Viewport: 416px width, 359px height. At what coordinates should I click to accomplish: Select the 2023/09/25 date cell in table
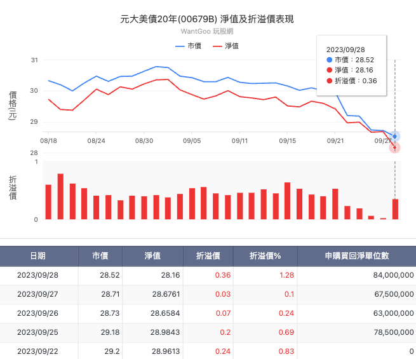[38, 332]
